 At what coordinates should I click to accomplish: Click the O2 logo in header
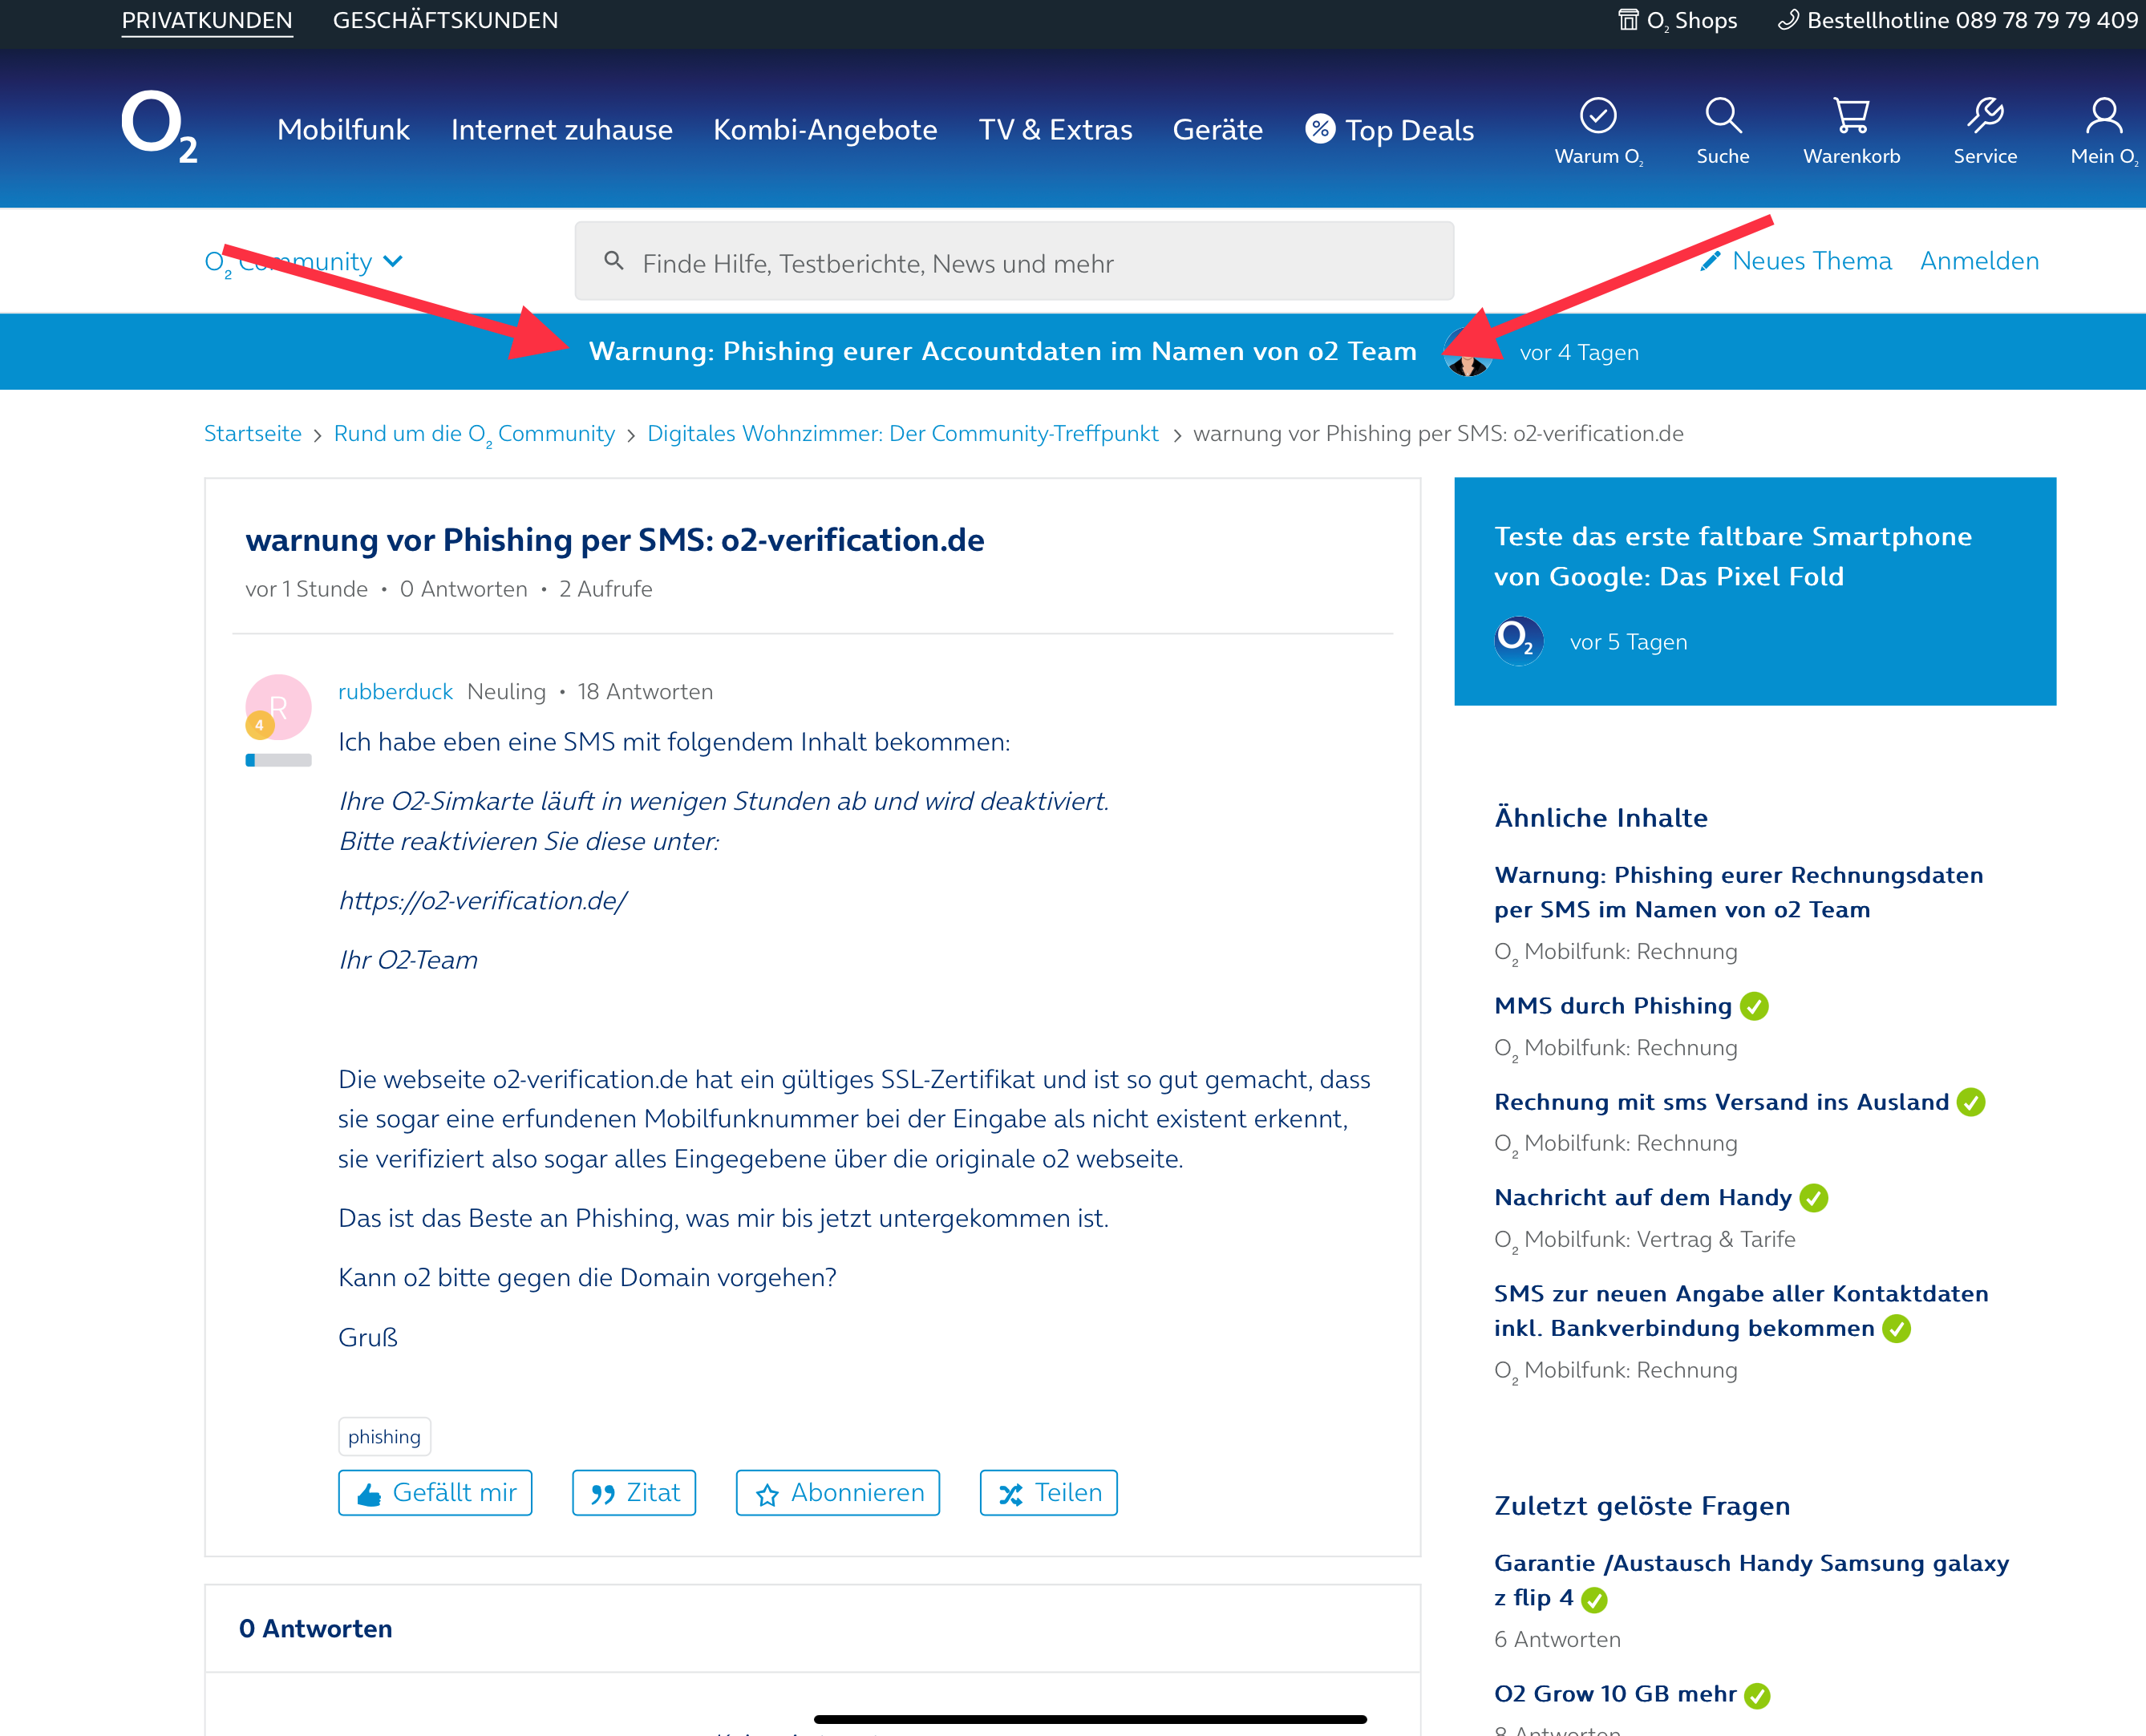(159, 127)
